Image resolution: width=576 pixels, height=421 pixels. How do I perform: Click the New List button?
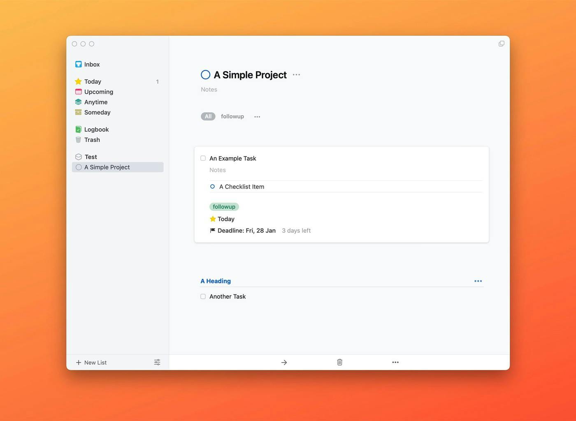(91, 362)
